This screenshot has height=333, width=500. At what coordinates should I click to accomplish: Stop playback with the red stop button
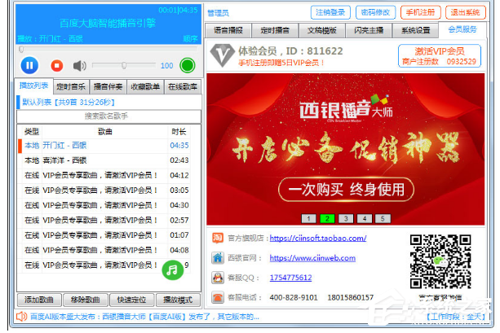(x=57, y=66)
